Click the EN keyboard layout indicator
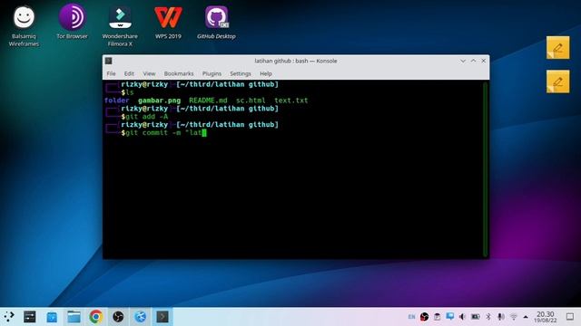Viewport: 581px width, 326px height. (x=411, y=317)
